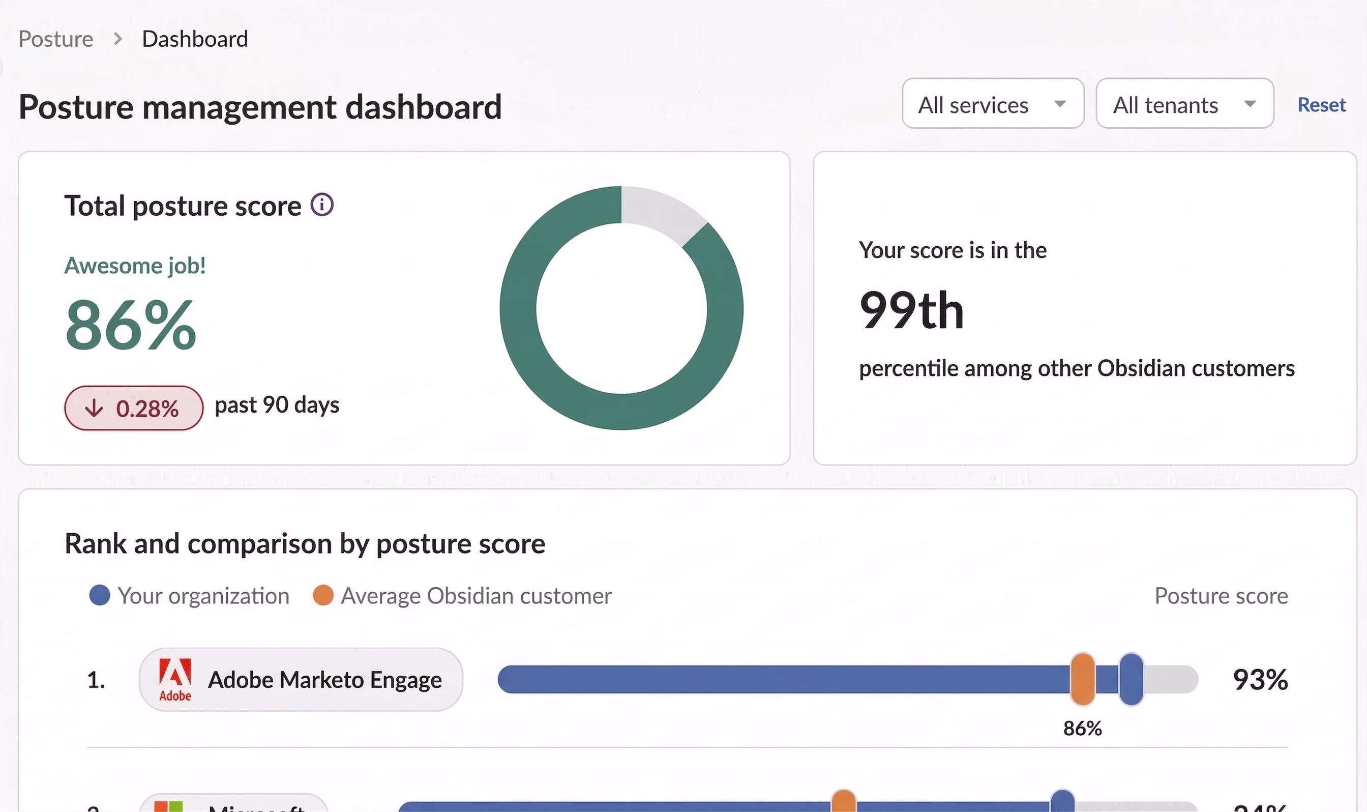This screenshot has width=1367, height=812.
Task: Click the blue organization marker on Adobe bar
Action: (x=1131, y=679)
